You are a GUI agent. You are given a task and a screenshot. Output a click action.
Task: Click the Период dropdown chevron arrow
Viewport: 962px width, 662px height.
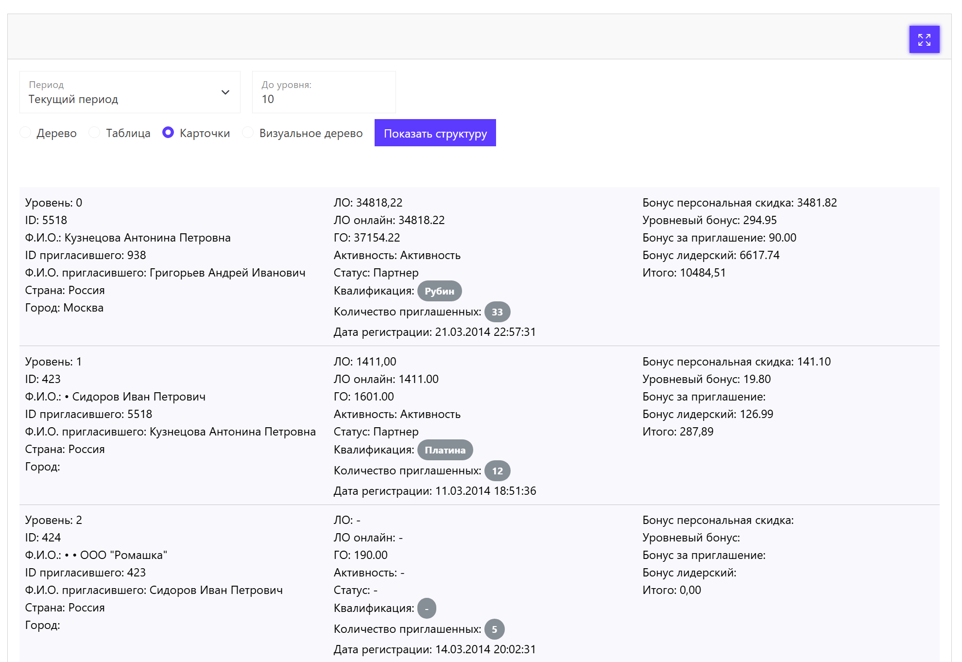pyautogui.click(x=225, y=92)
